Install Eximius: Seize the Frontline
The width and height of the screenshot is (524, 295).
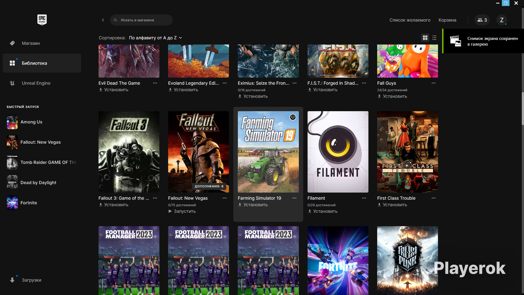(253, 96)
